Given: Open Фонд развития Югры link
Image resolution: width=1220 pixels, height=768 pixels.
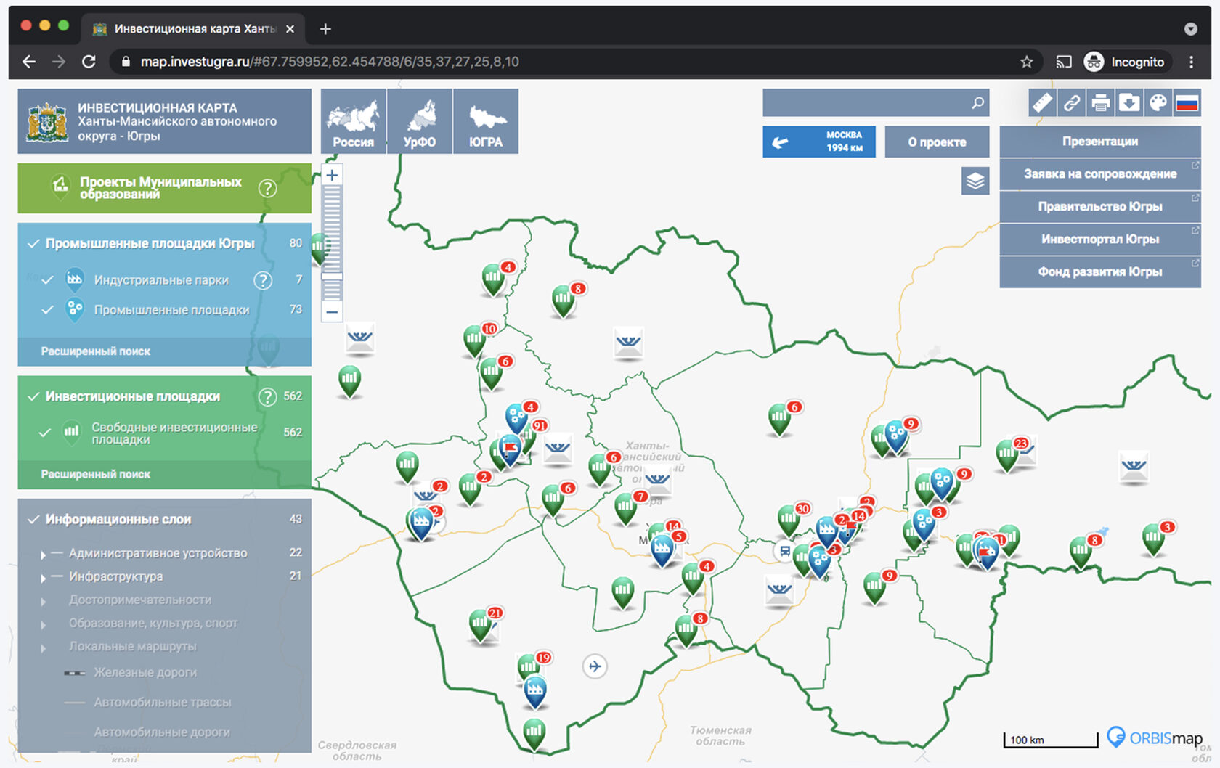Looking at the screenshot, I should pyautogui.click(x=1100, y=272).
